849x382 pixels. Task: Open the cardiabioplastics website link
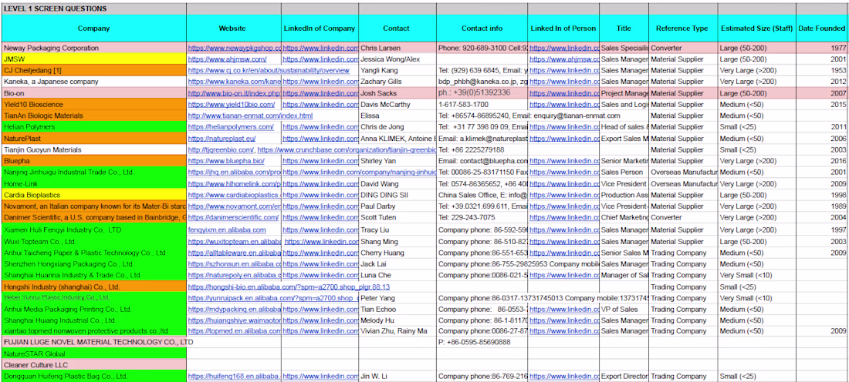coord(235,195)
